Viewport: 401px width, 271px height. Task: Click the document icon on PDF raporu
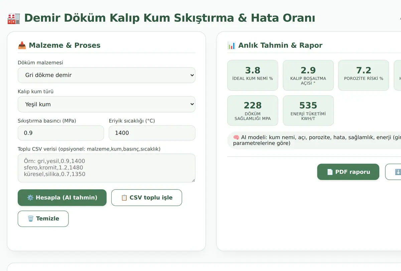pos(330,172)
